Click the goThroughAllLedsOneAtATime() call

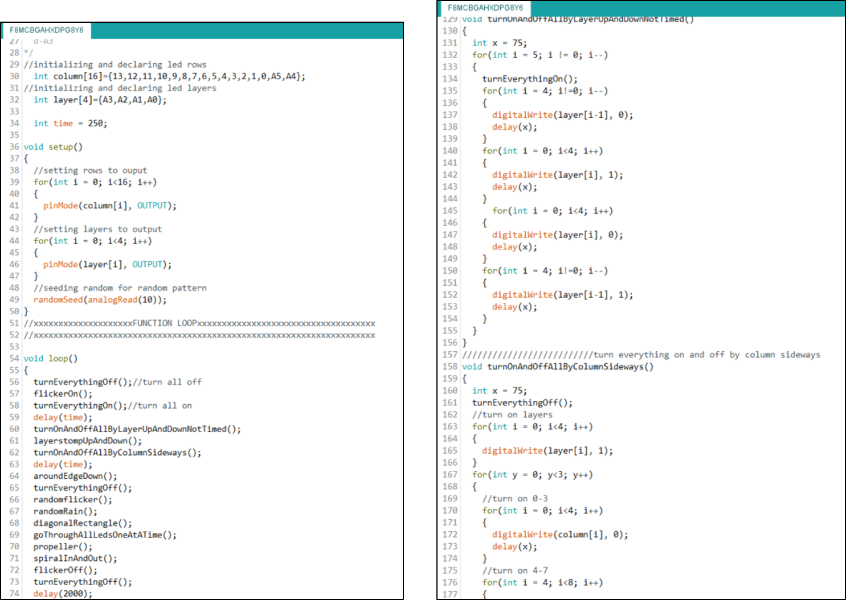(x=105, y=535)
